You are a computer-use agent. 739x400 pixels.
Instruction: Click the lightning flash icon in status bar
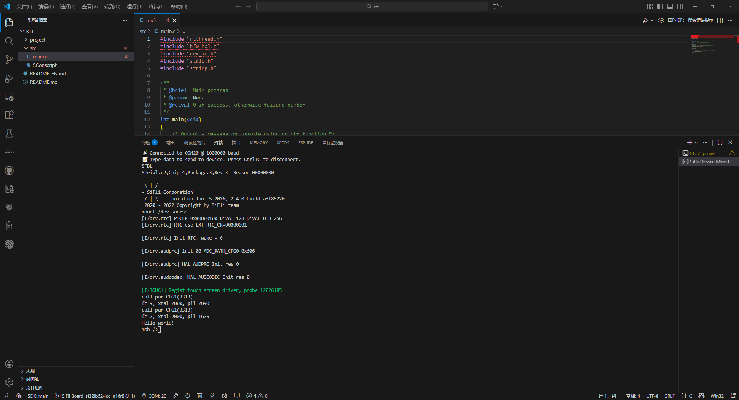(x=212, y=396)
